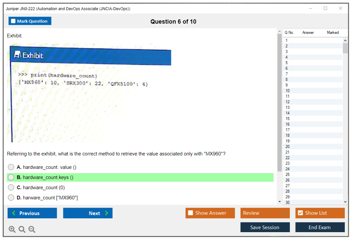Screen dimensions: 353x241
Task: Click the zoom in magnifier icon
Action: (12, 230)
